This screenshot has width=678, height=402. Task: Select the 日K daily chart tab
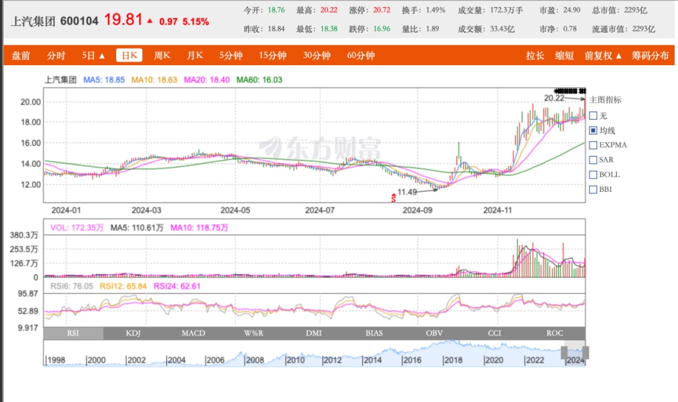[x=129, y=55]
